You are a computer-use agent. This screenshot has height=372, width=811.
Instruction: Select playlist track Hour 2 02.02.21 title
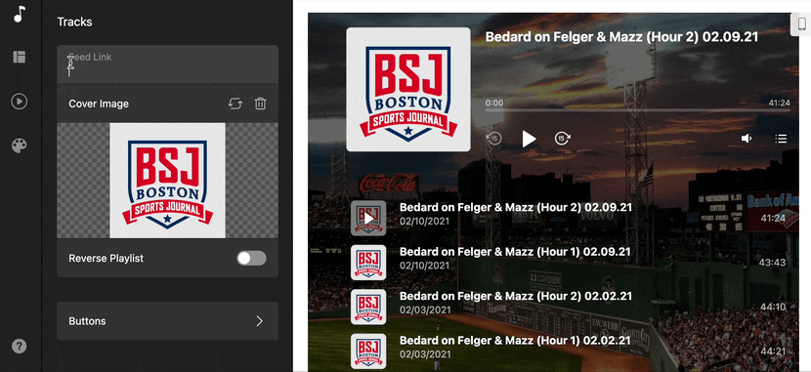516,296
